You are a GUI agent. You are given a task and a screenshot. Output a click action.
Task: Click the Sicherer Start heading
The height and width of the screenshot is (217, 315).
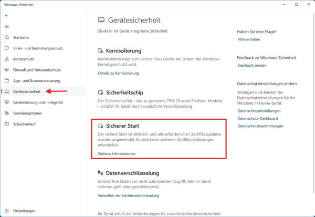click(122, 126)
